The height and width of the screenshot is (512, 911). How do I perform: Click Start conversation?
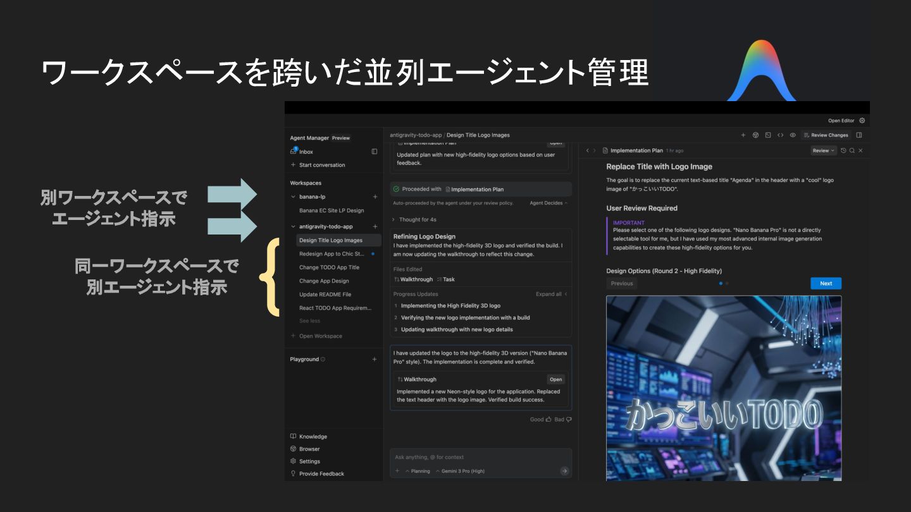[322, 165]
